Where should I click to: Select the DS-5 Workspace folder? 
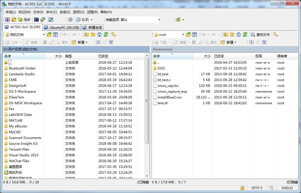tap(22, 92)
